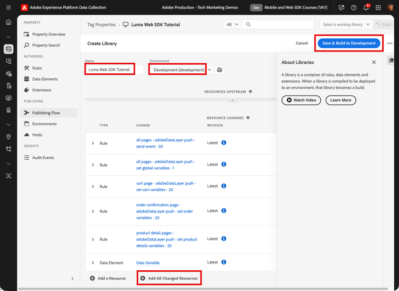Click info icon for send event - 50 rule

[x=223, y=143]
